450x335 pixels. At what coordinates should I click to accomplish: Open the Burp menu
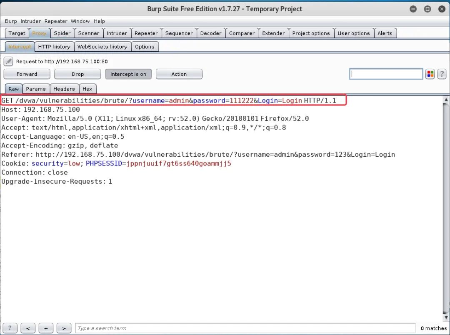pyautogui.click(x=11, y=21)
